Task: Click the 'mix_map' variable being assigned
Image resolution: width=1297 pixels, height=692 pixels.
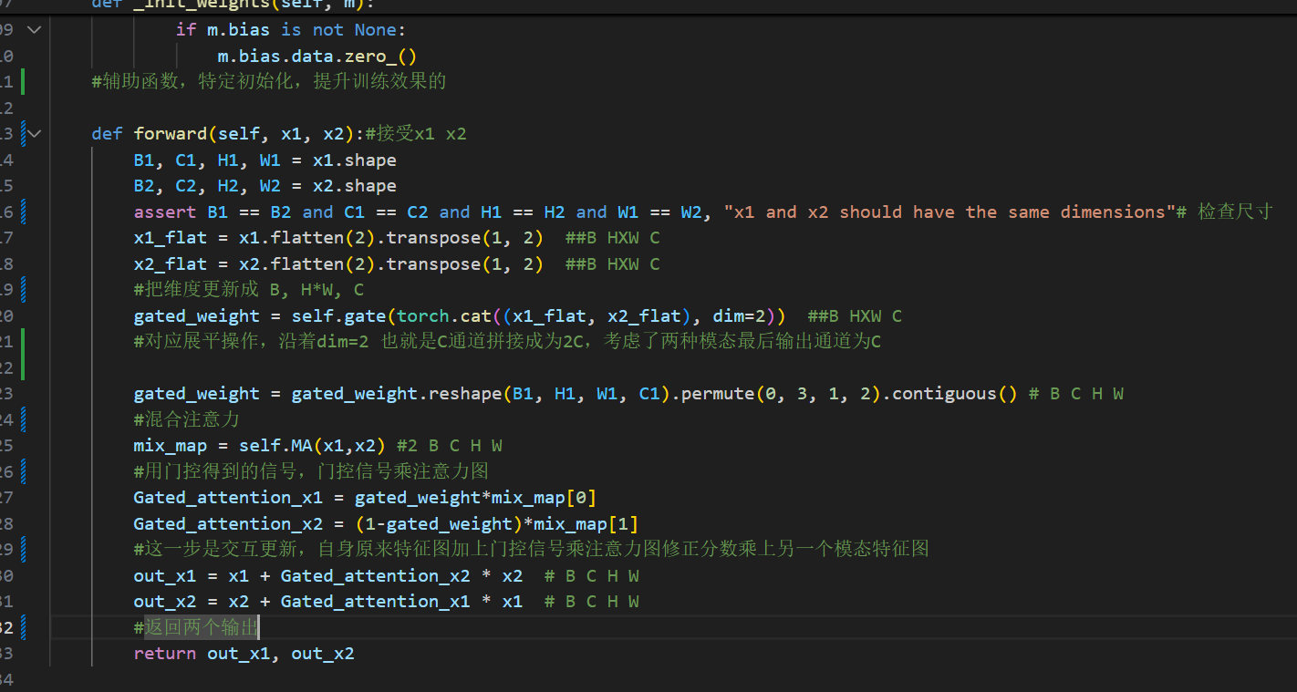Action: (171, 446)
